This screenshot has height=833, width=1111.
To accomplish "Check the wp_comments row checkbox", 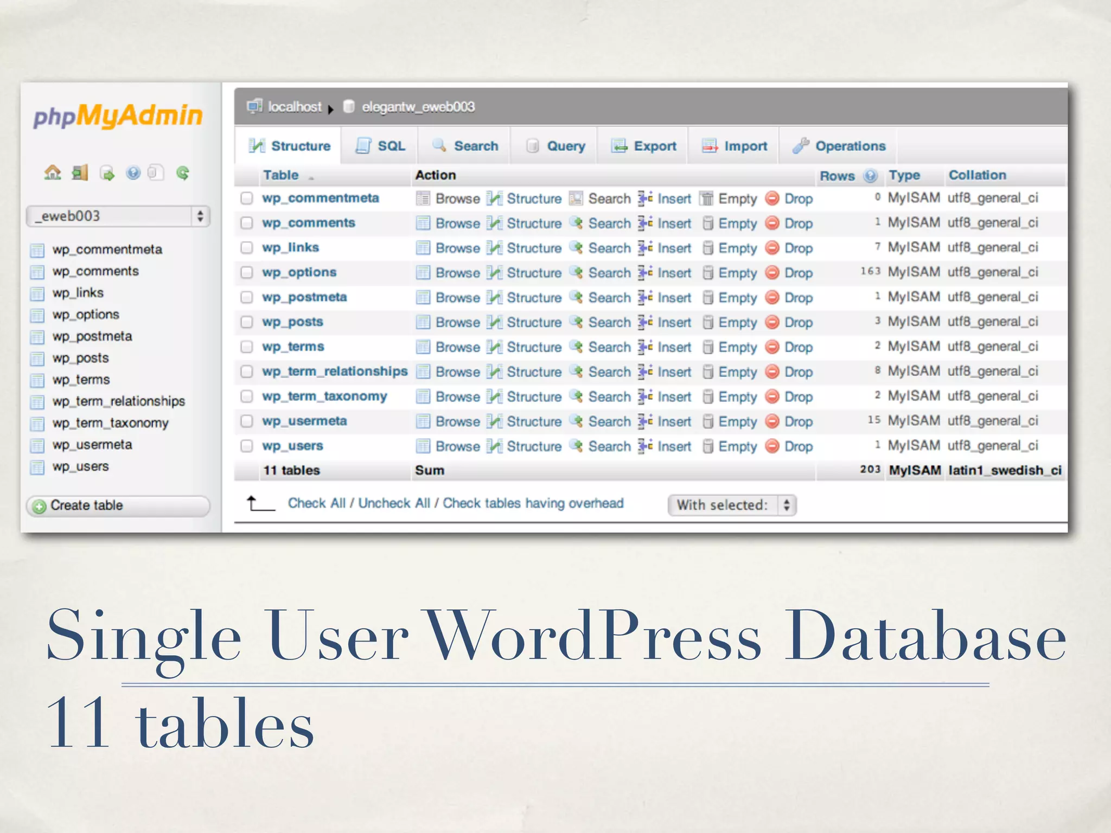I will (x=247, y=223).
